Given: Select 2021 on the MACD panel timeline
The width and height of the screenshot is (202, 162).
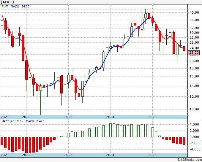Looking at the screenshot, I should pos(5,155).
